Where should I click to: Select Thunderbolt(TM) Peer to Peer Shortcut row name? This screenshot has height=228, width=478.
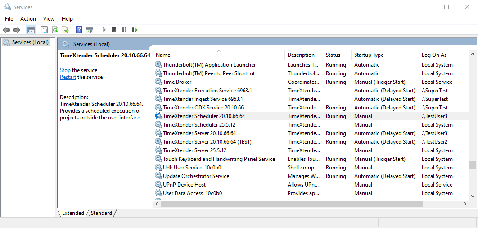[x=209, y=73]
